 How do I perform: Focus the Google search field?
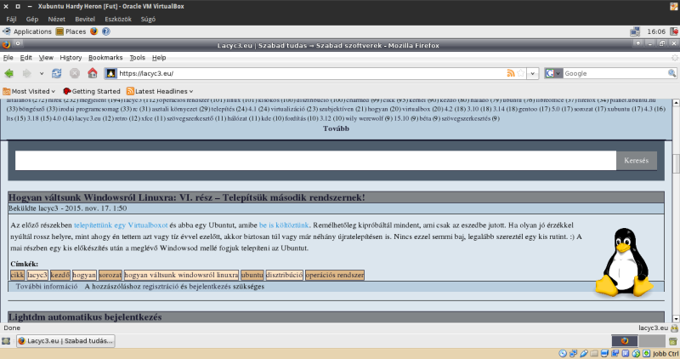[x=615, y=73]
